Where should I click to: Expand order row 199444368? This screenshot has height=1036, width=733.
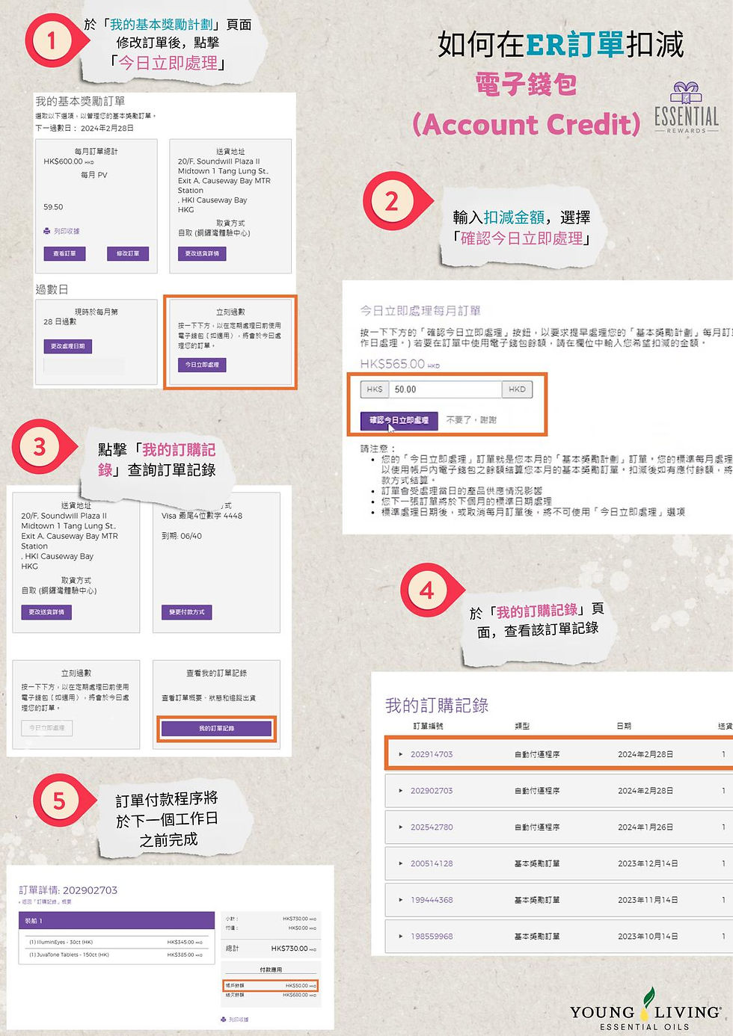click(x=401, y=900)
